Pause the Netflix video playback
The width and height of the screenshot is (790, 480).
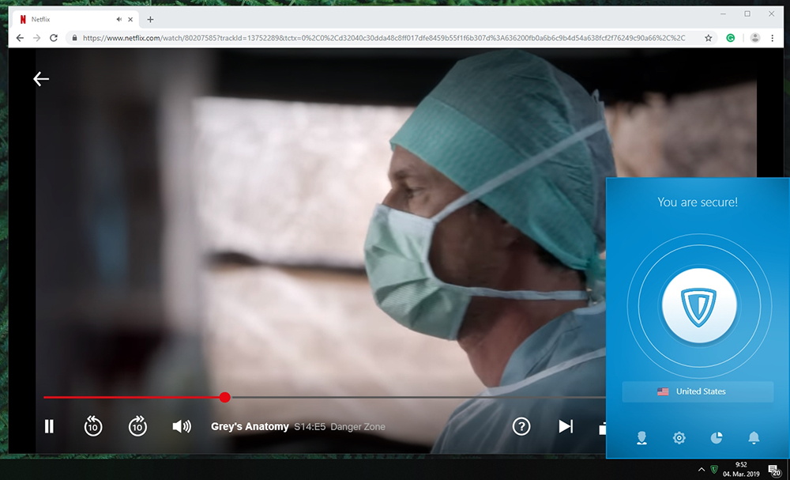pos(49,426)
